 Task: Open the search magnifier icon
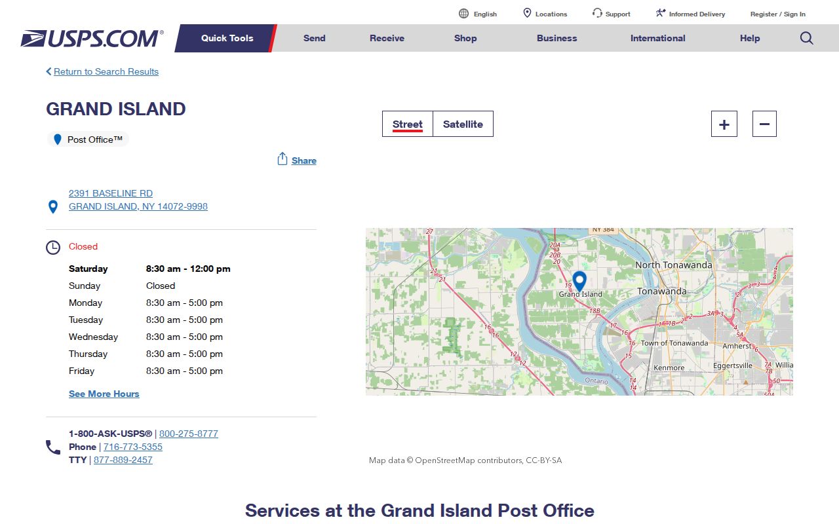[807, 38]
